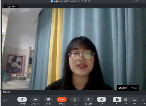
Task: Click the speaking-now name badge overlay
Action: 128,88
